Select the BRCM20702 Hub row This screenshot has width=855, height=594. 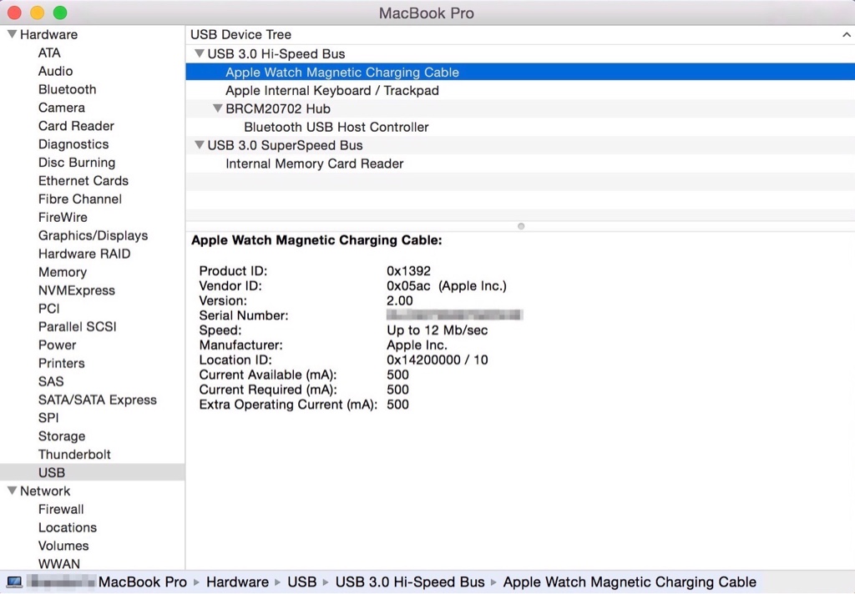point(520,108)
